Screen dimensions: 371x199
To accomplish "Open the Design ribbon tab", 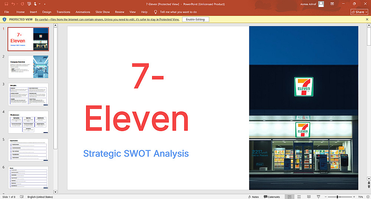I will (x=47, y=12).
